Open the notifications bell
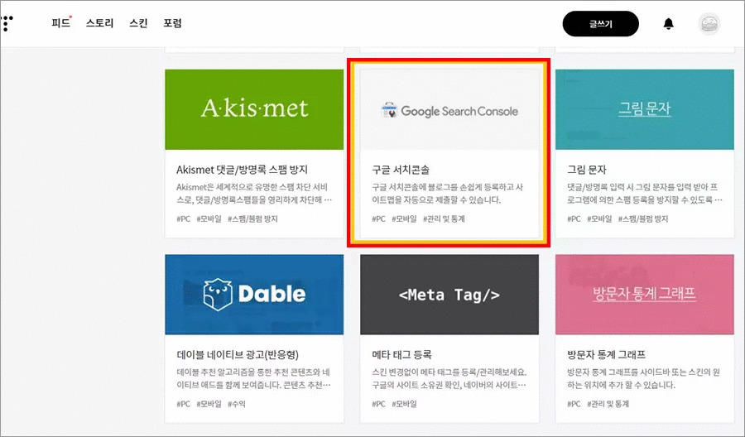Image resolution: width=745 pixels, height=437 pixels. coord(668,24)
